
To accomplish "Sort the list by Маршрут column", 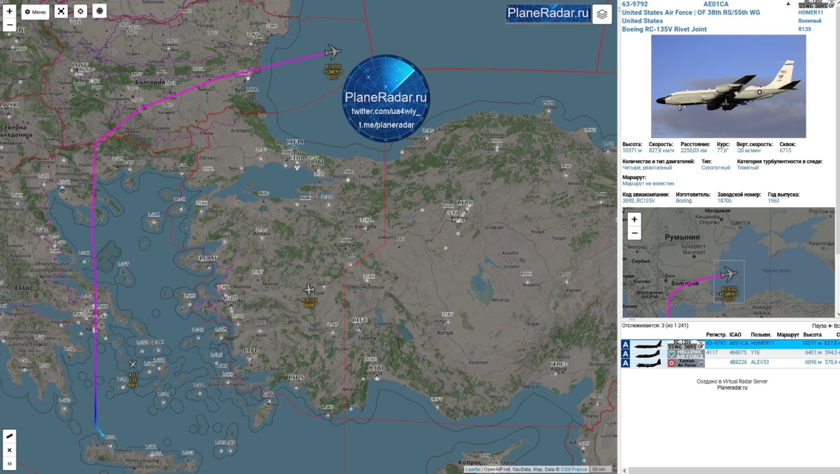I will click(x=788, y=335).
